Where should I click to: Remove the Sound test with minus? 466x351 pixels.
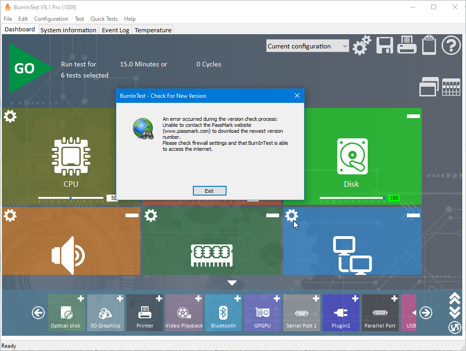pyautogui.click(x=131, y=215)
